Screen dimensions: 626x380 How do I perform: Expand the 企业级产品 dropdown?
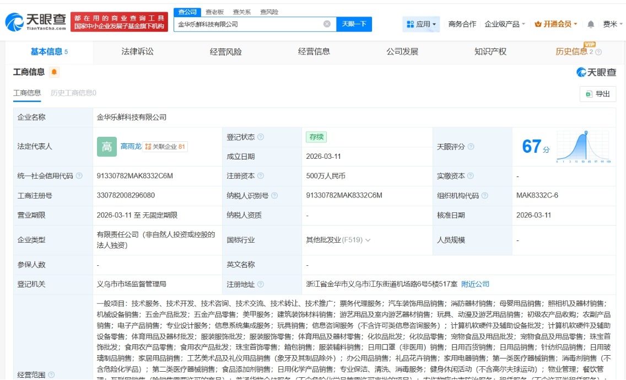(505, 24)
